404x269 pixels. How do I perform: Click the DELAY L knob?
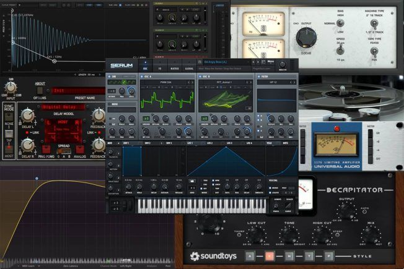pos(27,115)
